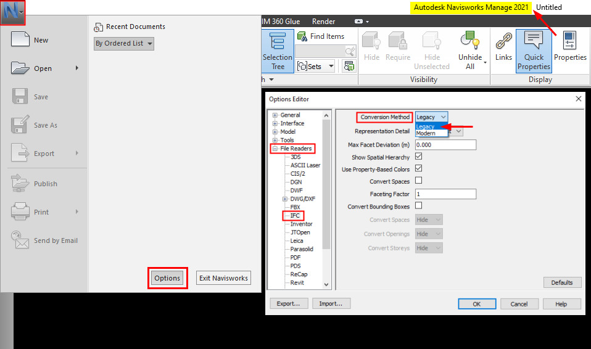Click the Export... button in Options Editor
This screenshot has height=349, width=591.
click(x=289, y=303)
